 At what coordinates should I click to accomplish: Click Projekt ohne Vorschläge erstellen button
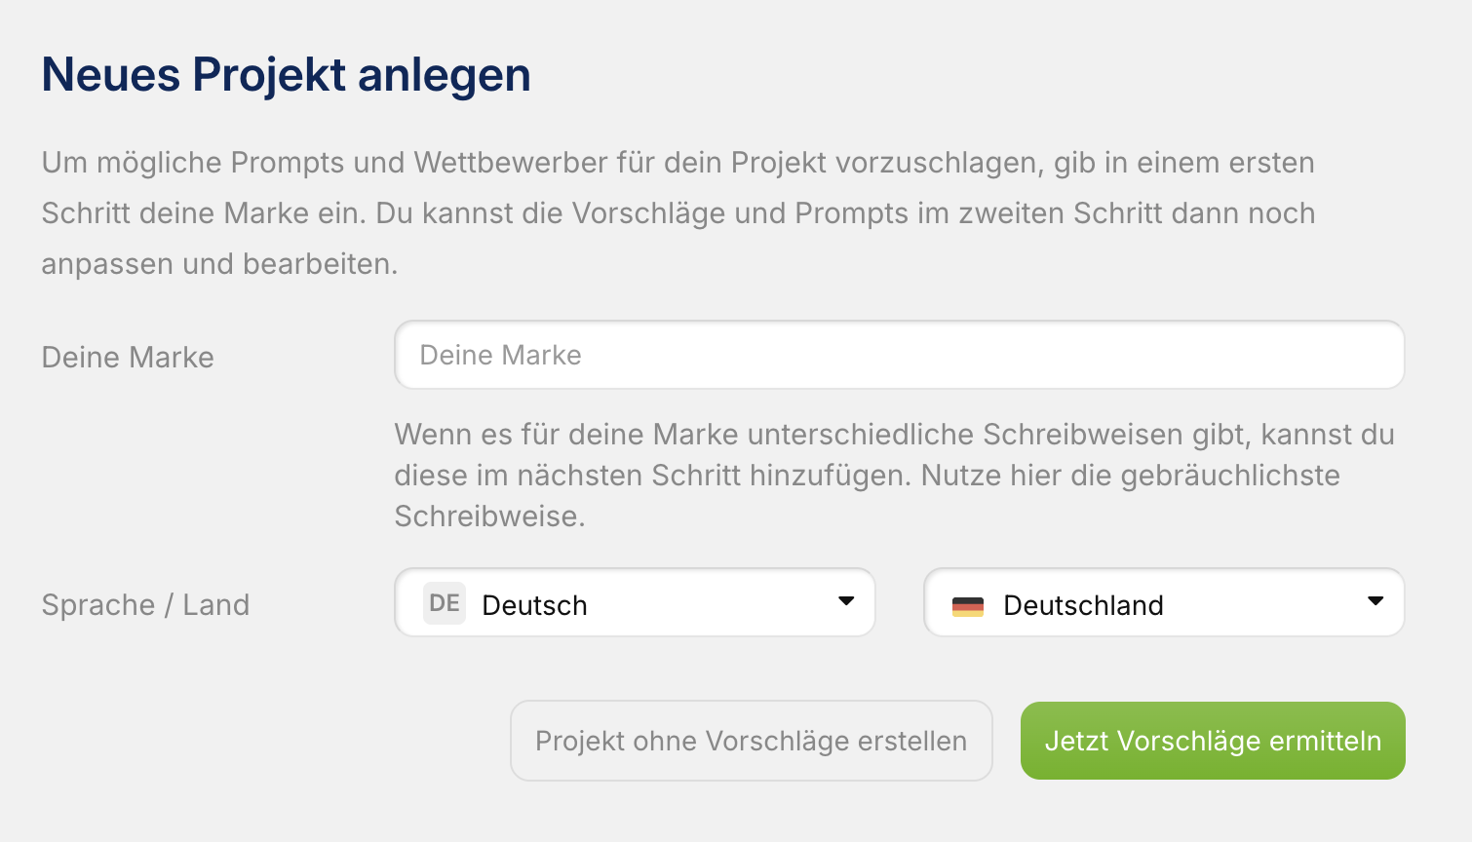tap(751, 741)
